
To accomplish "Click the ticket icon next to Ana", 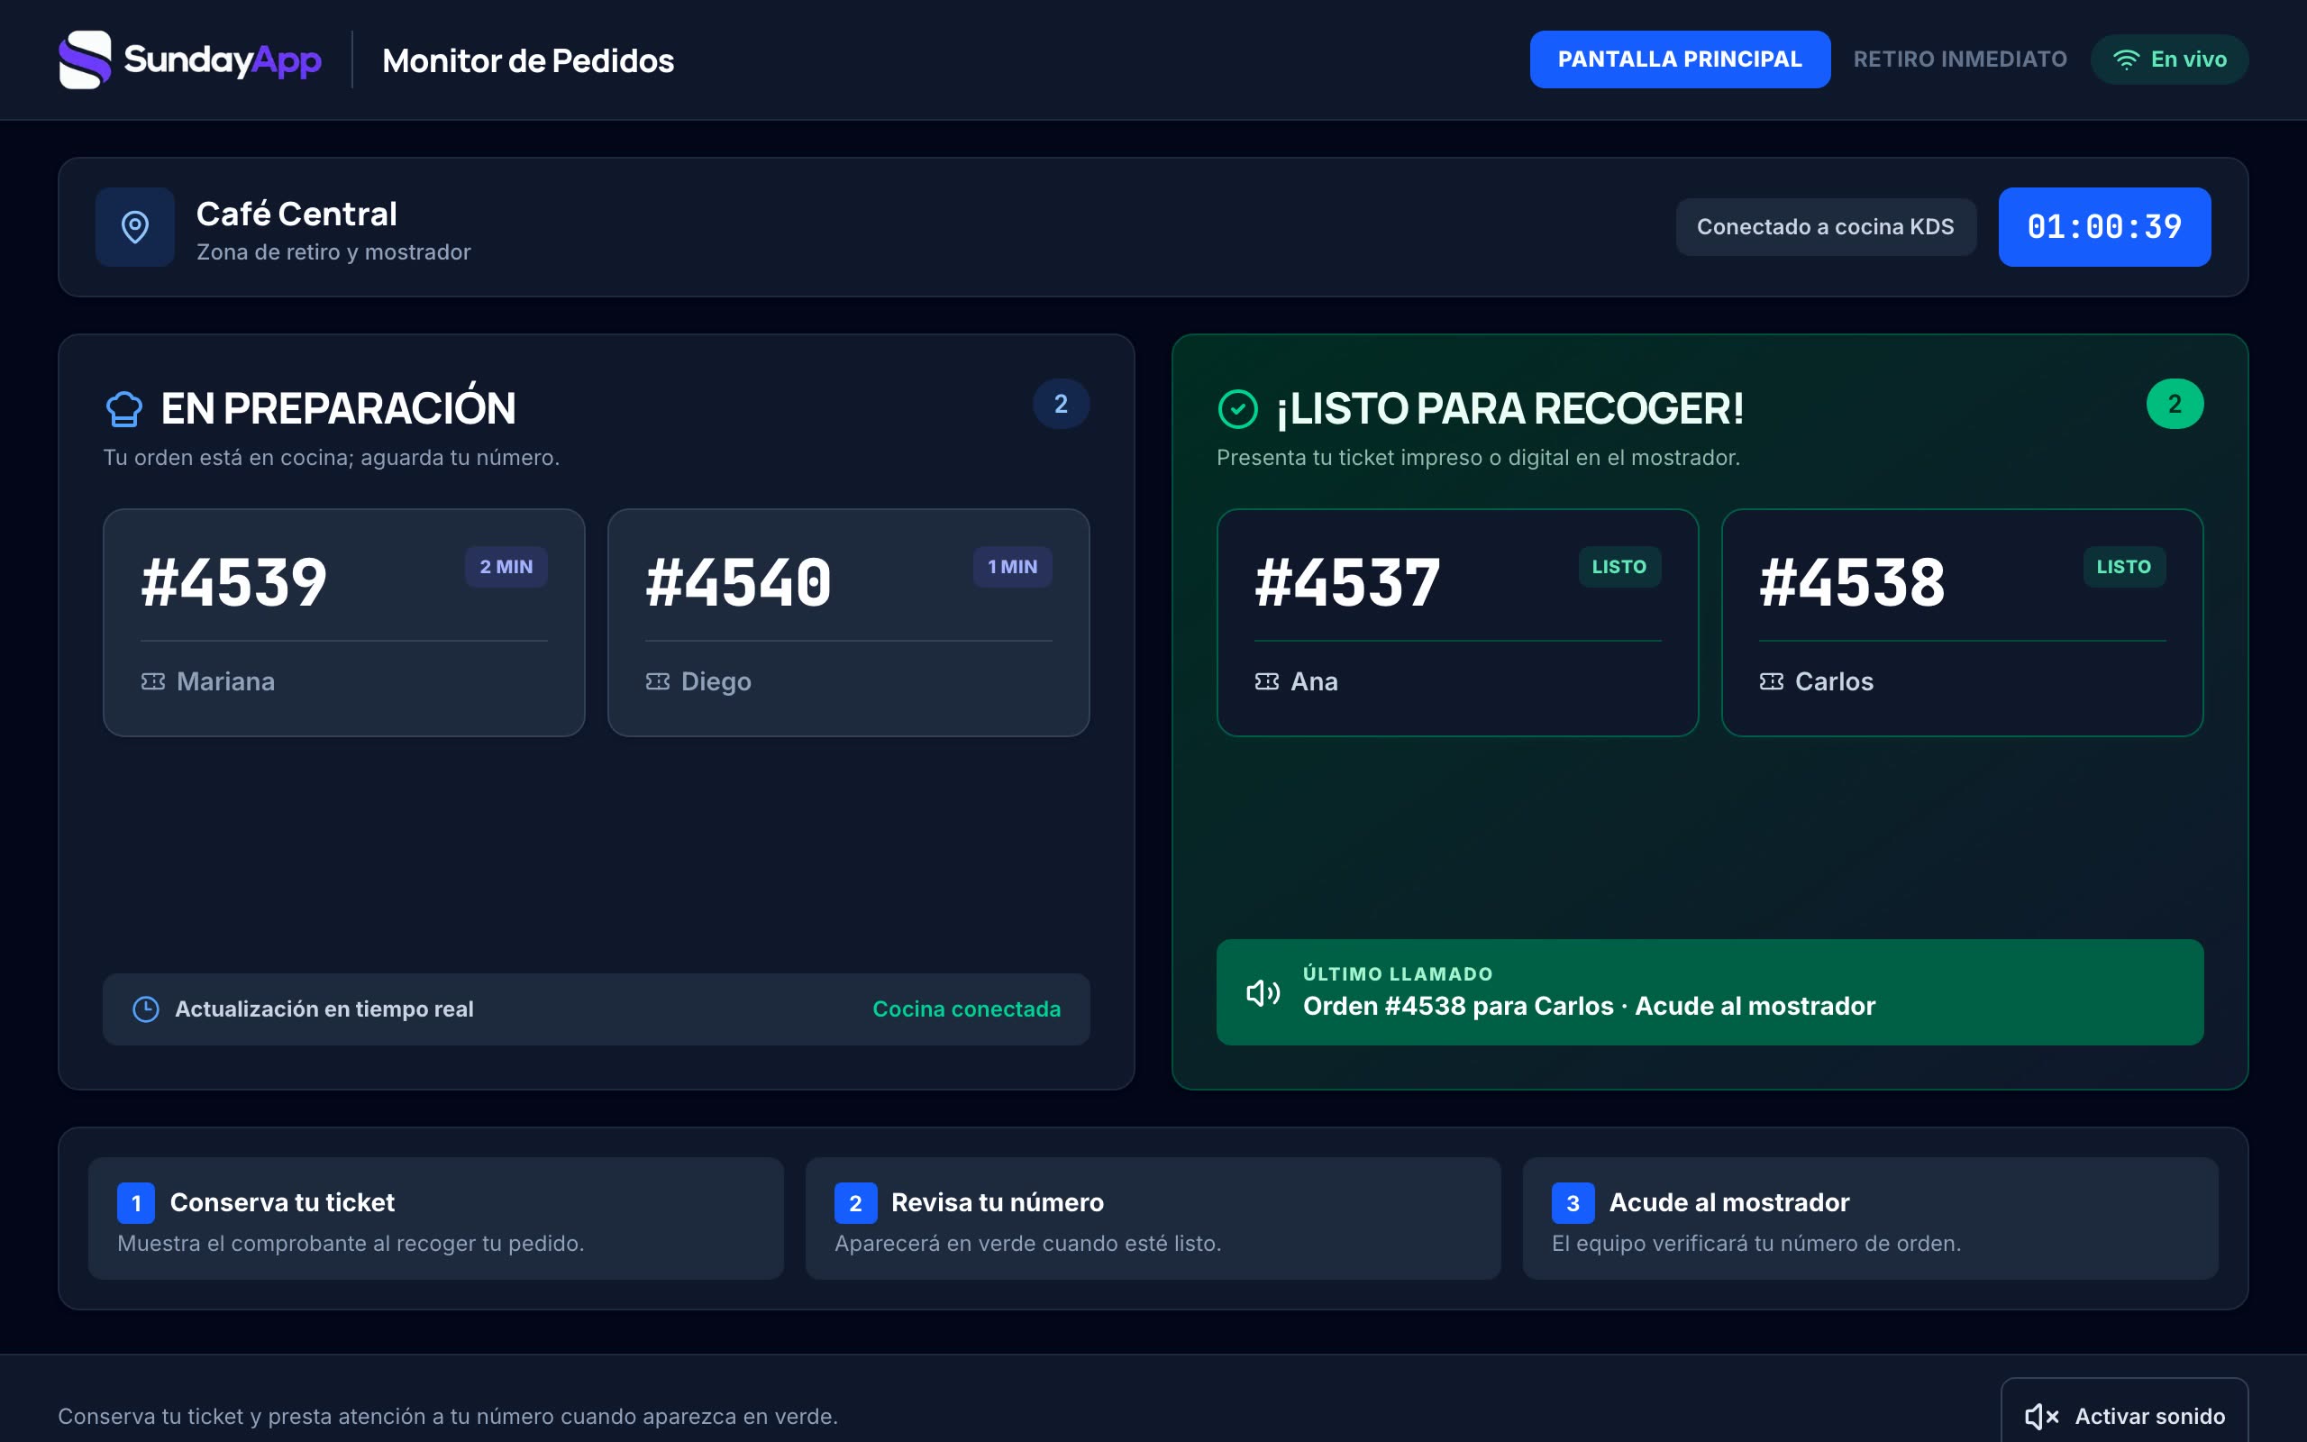I will coord(1267,681).
